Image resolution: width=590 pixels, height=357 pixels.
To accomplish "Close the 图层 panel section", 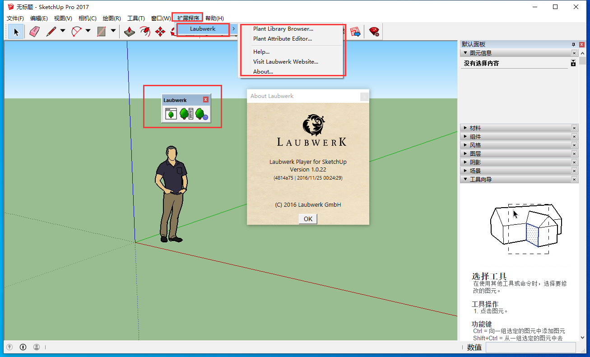I will click(575, 154).
